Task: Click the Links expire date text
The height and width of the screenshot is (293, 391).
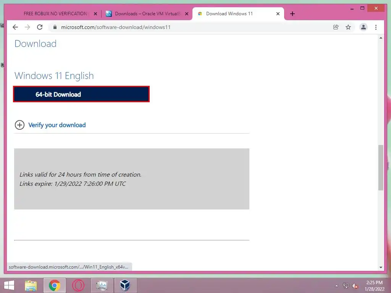Action: [73, 184]
